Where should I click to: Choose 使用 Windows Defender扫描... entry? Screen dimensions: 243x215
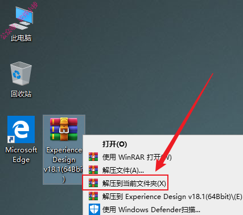[163, 209]
